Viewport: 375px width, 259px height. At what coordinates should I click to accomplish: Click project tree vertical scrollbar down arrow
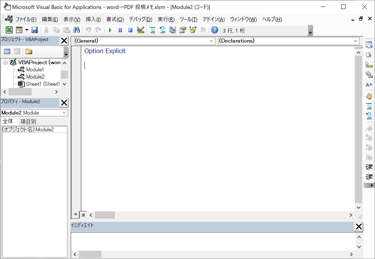pos(64,84)
